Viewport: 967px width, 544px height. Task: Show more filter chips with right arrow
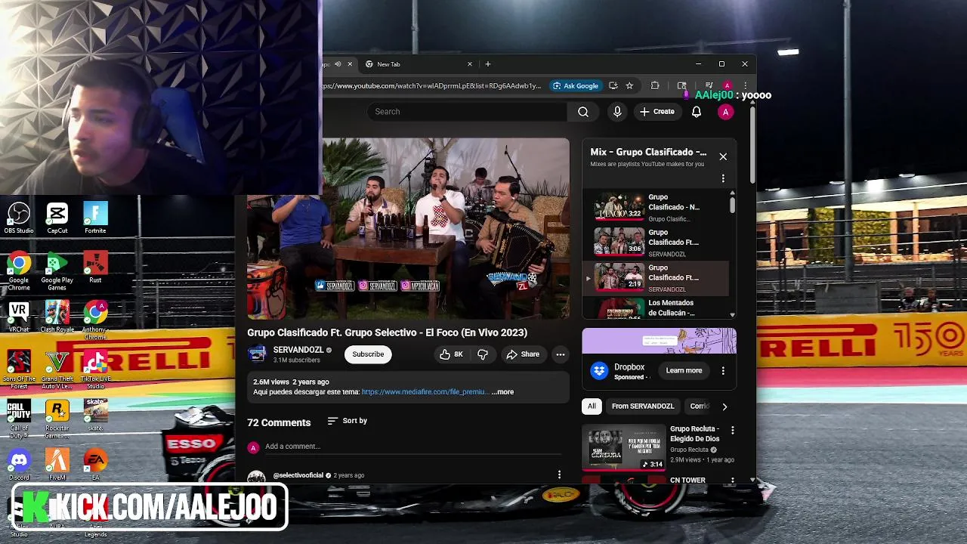724,406
